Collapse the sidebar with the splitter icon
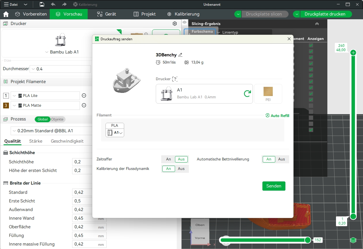The width and height of the screenshot is (363, 249). pyautogui.click(x=185, y=22)
